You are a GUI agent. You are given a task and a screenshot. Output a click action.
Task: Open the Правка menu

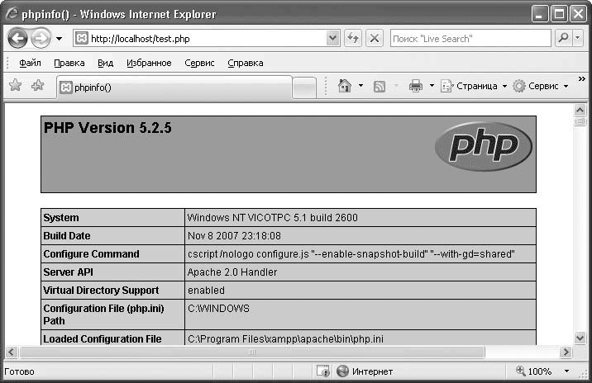[x=69, y=63]
